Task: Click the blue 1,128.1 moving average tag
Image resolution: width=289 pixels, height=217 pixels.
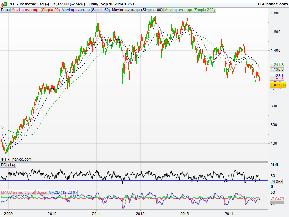Action: pos(277,76)
